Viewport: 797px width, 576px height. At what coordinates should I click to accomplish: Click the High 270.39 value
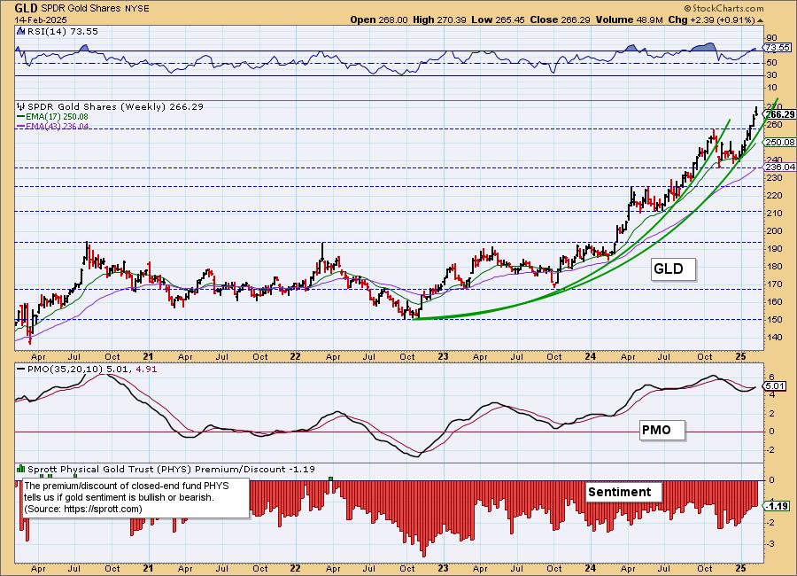[x=439, y=19]
